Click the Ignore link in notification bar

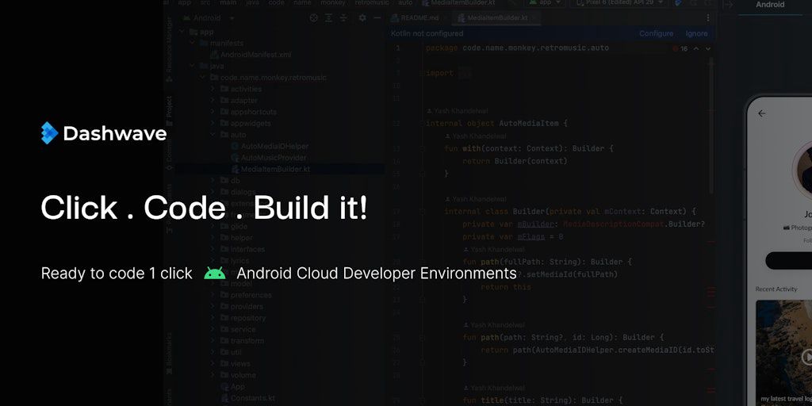(696, 33)
